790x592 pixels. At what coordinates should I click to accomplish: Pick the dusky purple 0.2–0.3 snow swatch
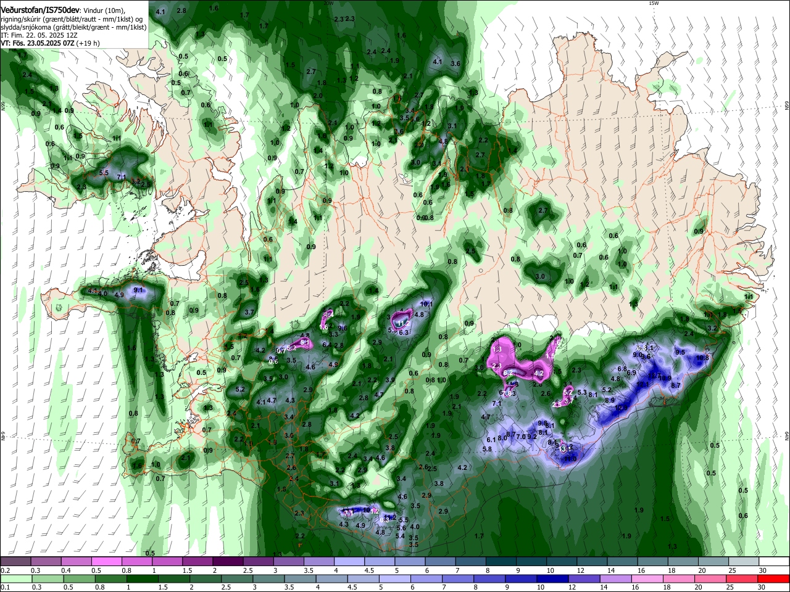click(15, 561)
